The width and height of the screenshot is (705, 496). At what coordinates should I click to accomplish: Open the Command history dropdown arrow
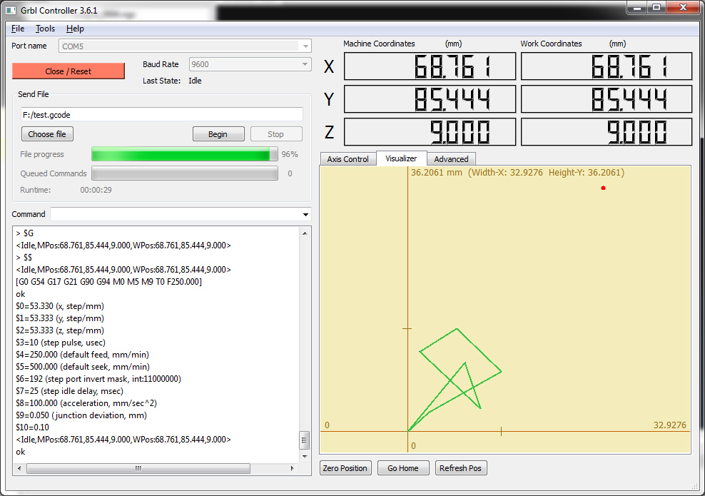click(305, 215)
